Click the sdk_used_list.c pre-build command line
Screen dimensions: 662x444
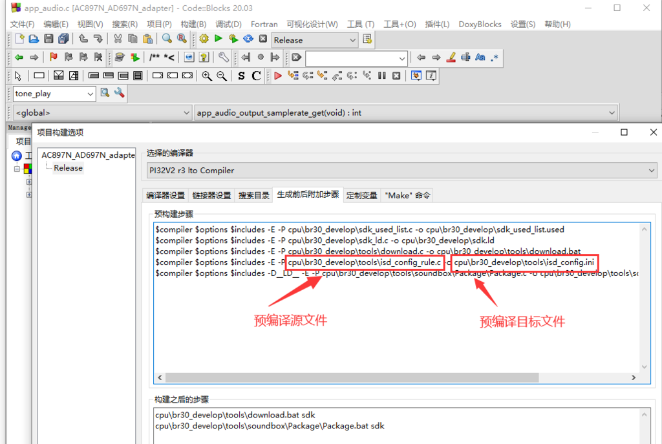359,229
